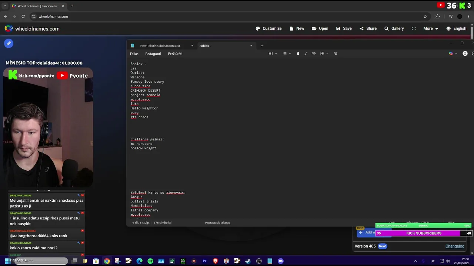The width and height of the screenshot is (474, 266).
Task: Open OBS Studio from the taskbar
Action: (x=259, y=261)
